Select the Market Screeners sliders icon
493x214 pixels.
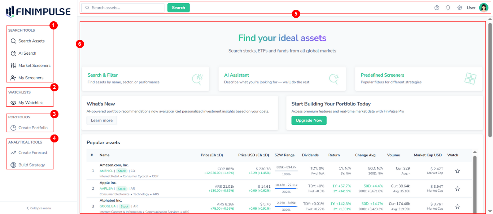click(x=13, y=65)
